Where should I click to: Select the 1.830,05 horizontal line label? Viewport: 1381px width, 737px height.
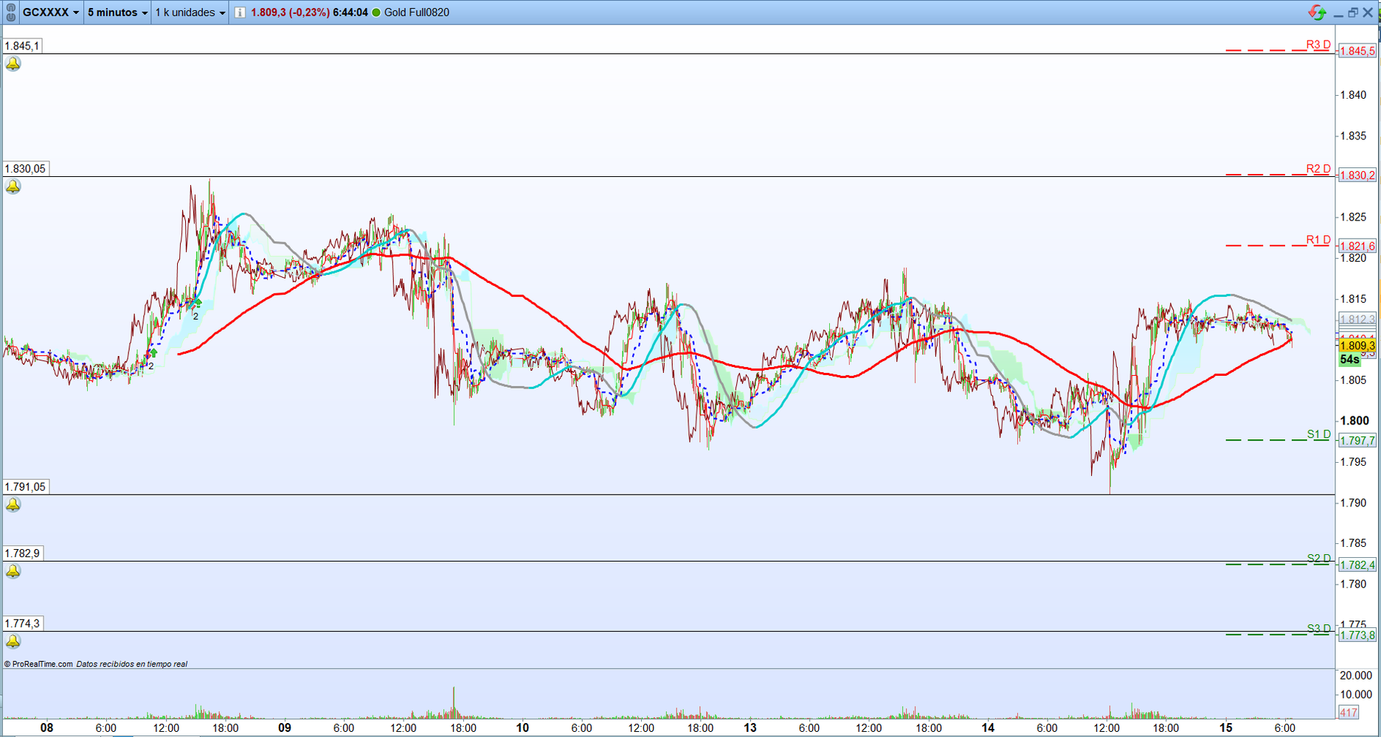click(25, 169)
